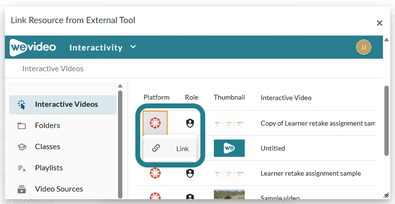The height and width of the screenshot is (204, 395).
Task: Click the chain link icon in popup
Action: pyautogui.click(x=156, y=148)
